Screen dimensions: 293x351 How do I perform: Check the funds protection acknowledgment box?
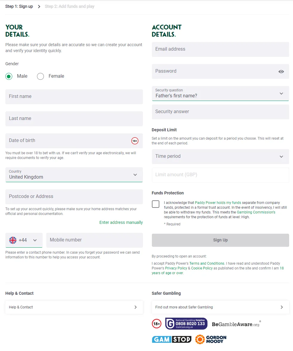point(155,204)
